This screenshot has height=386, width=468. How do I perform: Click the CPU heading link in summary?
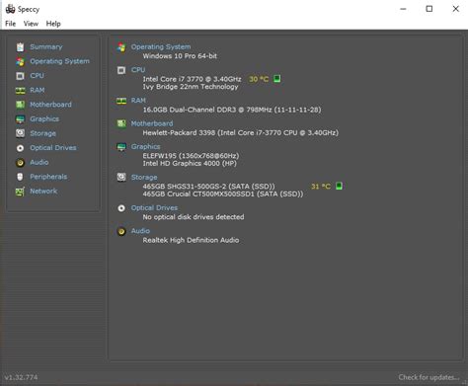coord(138,70)
